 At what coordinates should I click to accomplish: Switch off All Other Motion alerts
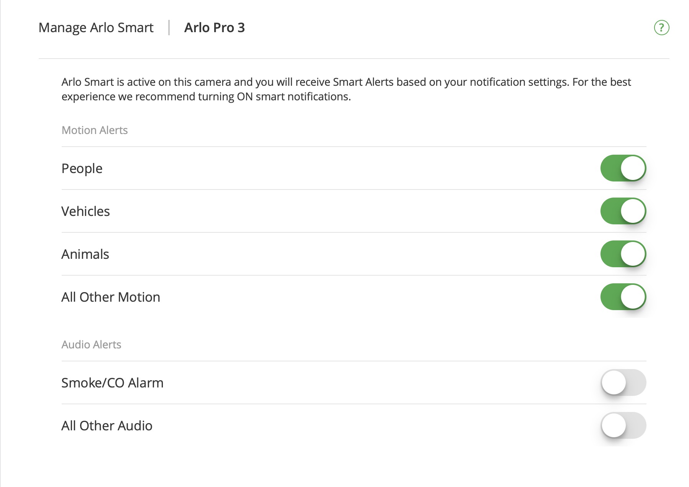click(623, 297)
